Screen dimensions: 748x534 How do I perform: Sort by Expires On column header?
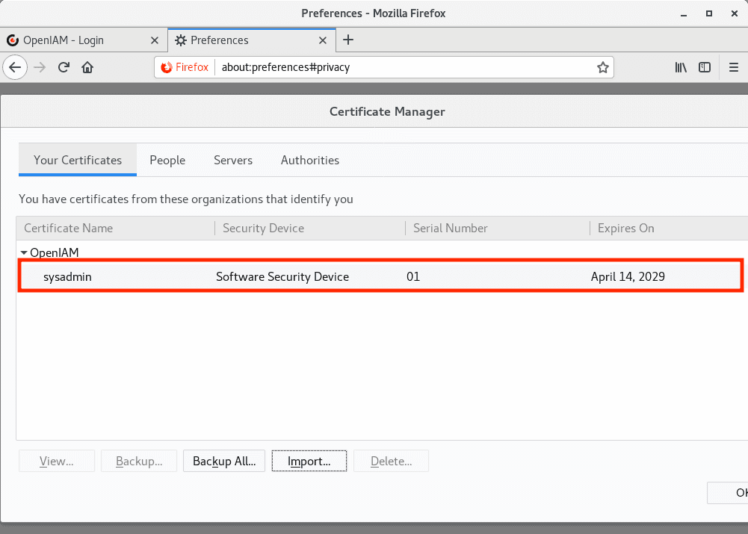point(625,228)
